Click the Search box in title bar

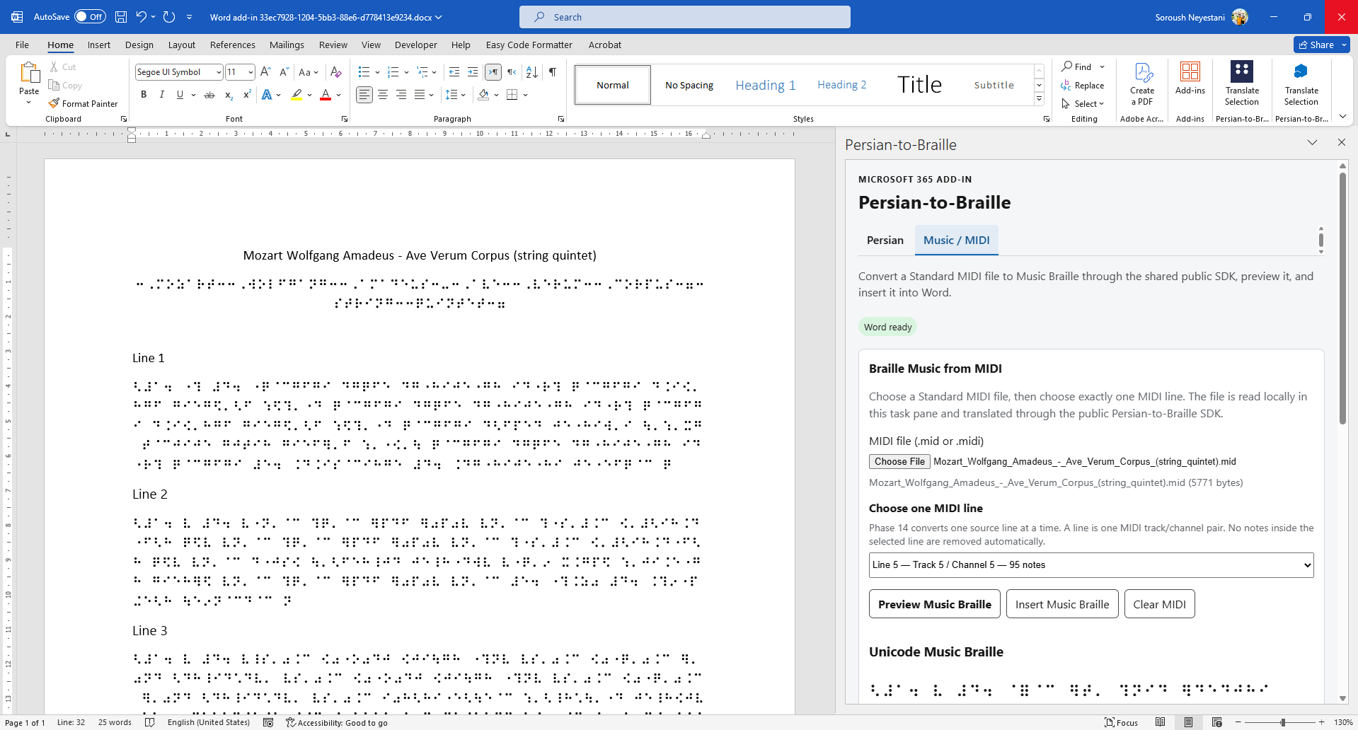point(685,17)
